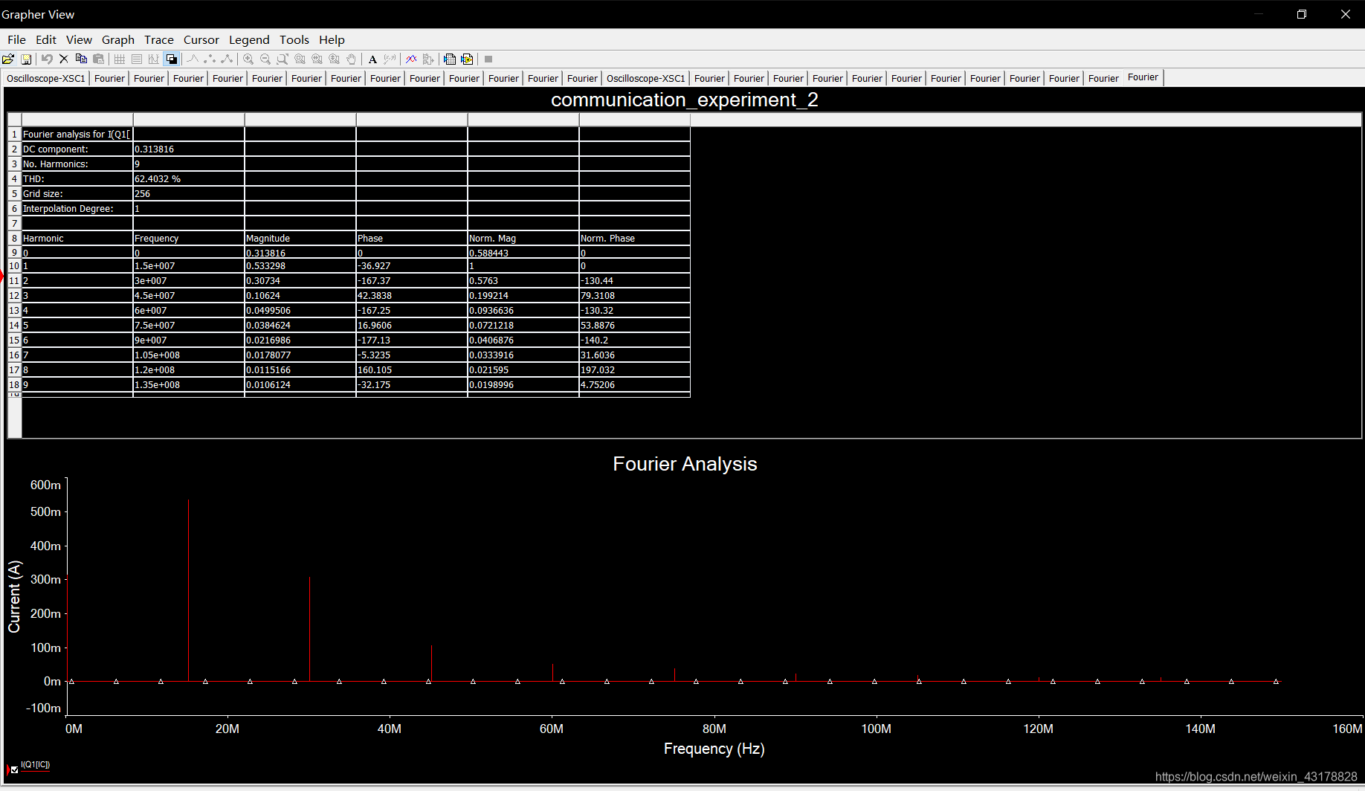Open the Tools menu
The height and width of the screenshot is (791, 1365).
click(x=294, y=40)
